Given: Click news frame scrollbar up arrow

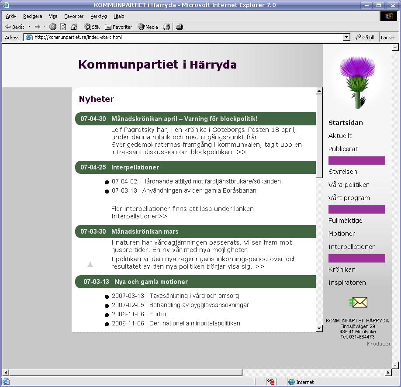Looking at the screenshot, I should point(319,91).
